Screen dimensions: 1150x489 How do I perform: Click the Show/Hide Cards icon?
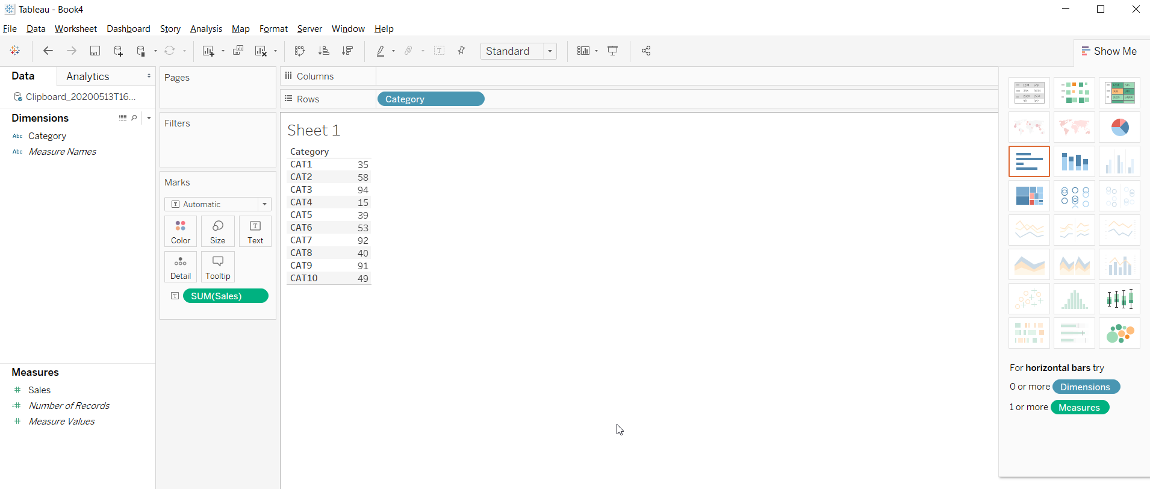[583, 51]
